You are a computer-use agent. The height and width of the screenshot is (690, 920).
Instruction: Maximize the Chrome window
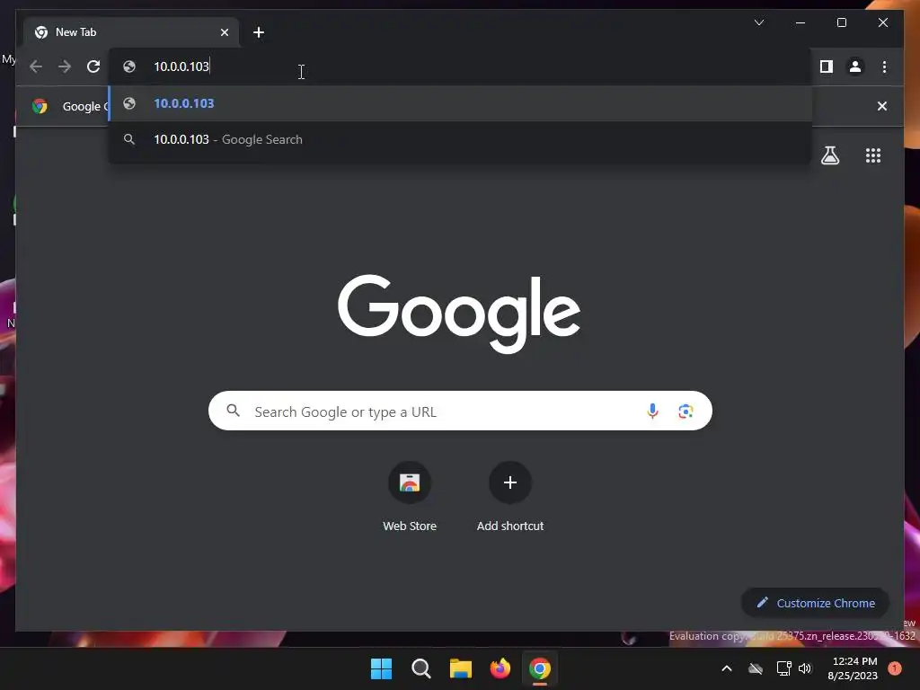(841, 22)
